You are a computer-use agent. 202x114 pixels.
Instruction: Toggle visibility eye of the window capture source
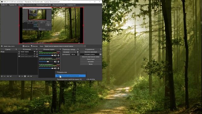[34, 54]
